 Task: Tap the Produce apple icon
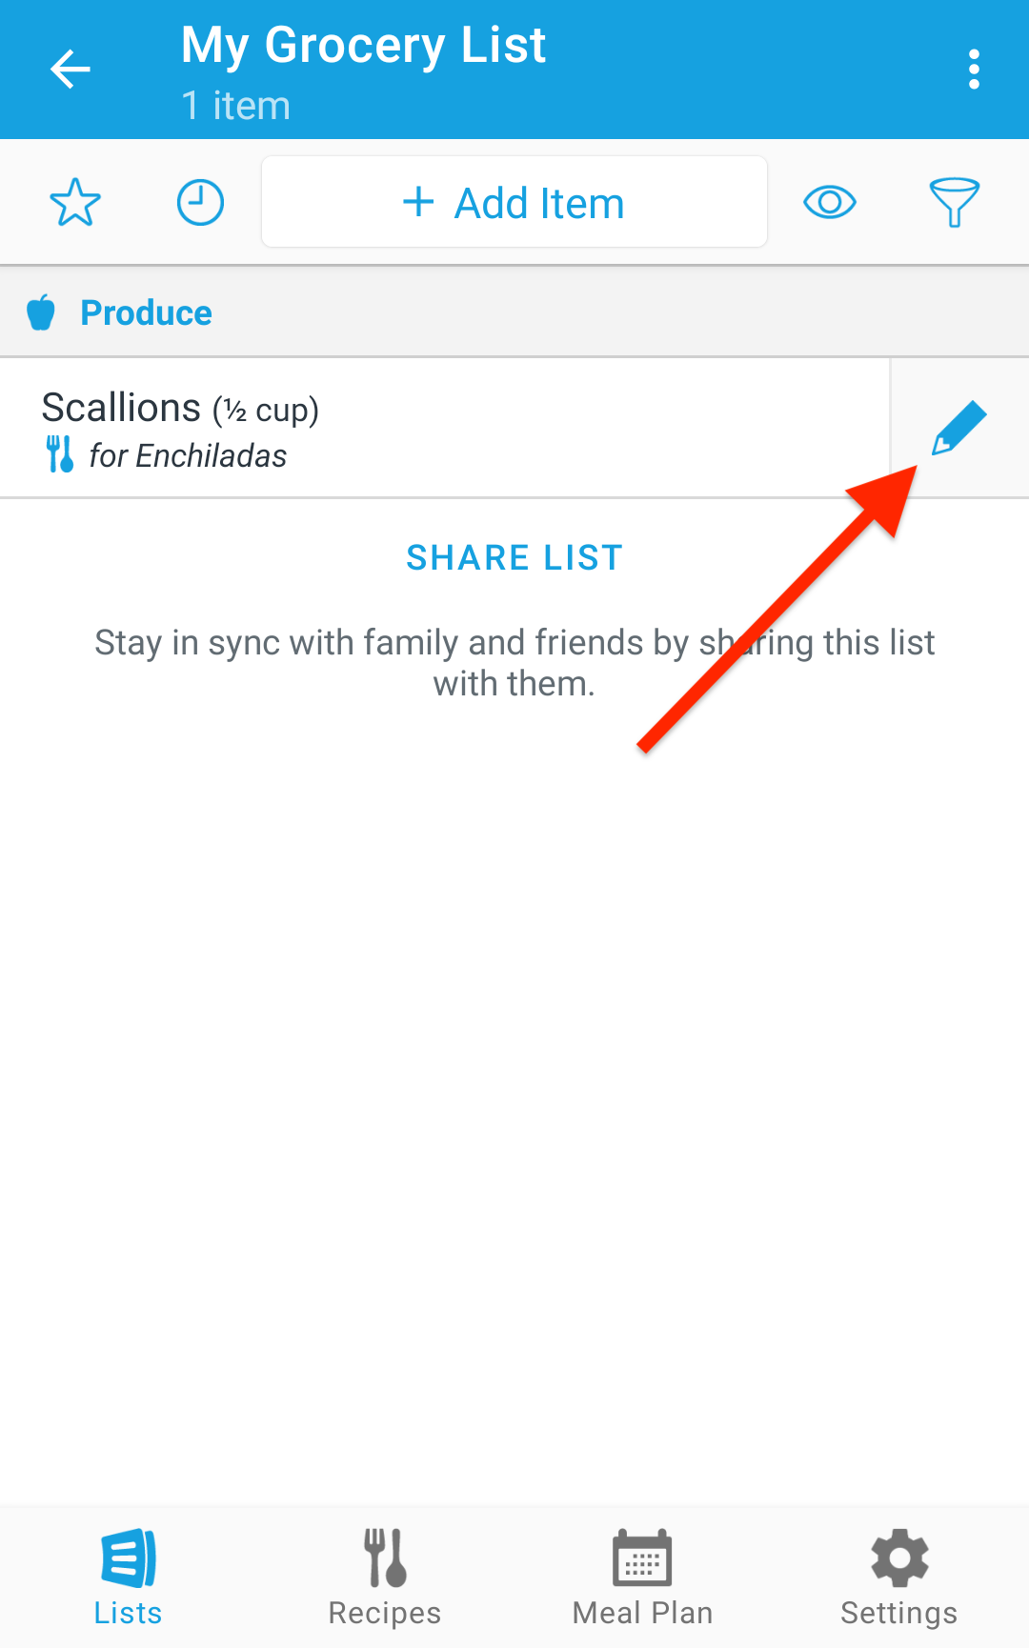(x=41, y=312)
